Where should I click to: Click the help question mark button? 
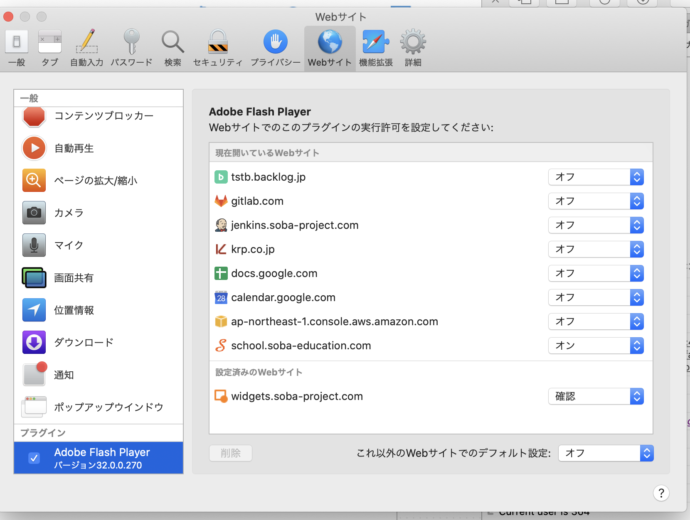[x=661, y=493]
